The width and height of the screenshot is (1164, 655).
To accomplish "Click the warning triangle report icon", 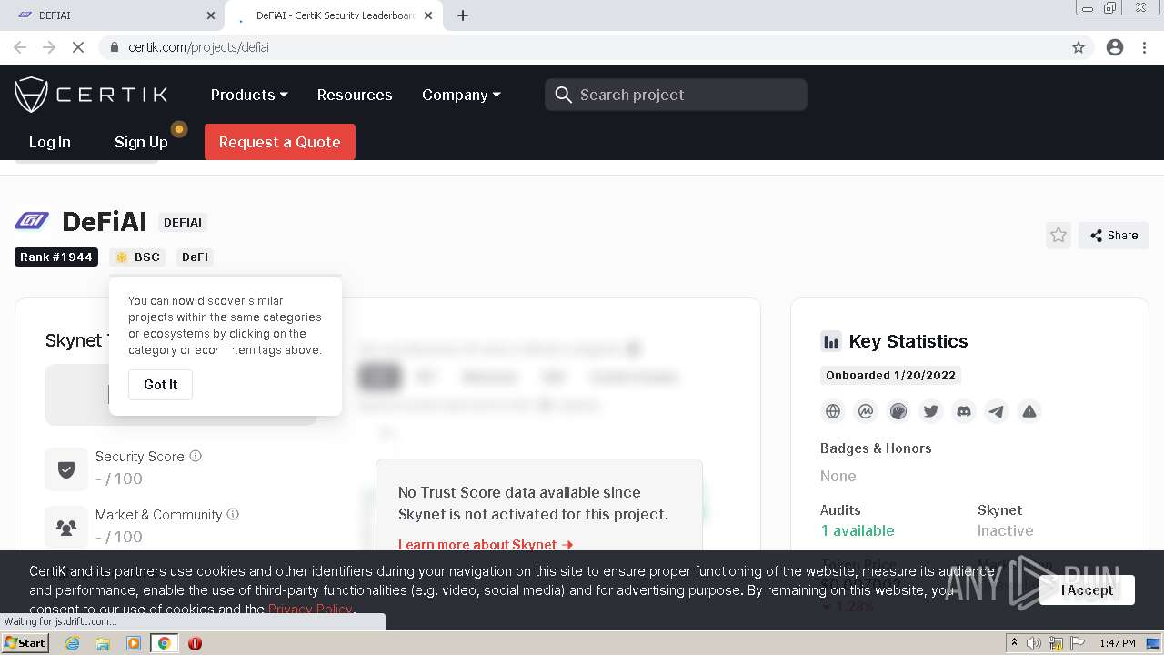I will [1029, 411].
